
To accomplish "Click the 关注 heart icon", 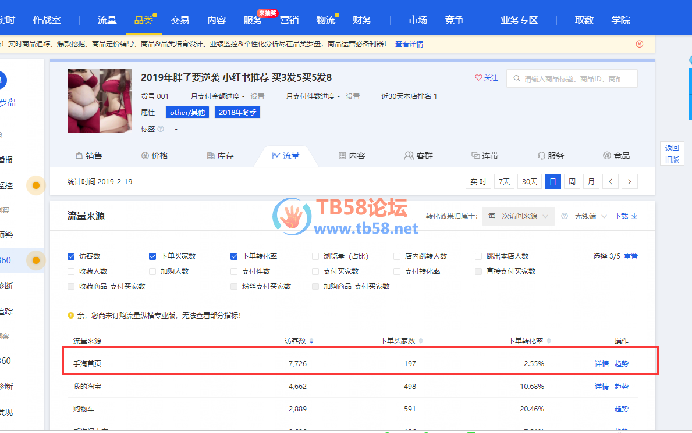I will point(478,78).
